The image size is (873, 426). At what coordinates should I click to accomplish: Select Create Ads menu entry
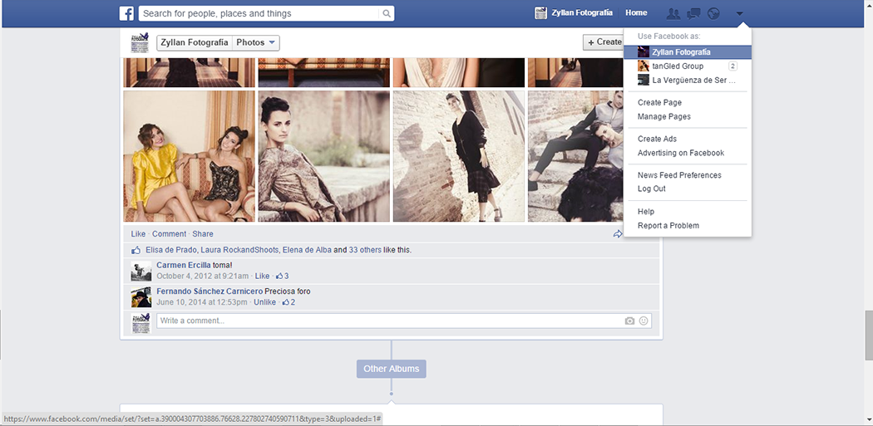657,139
